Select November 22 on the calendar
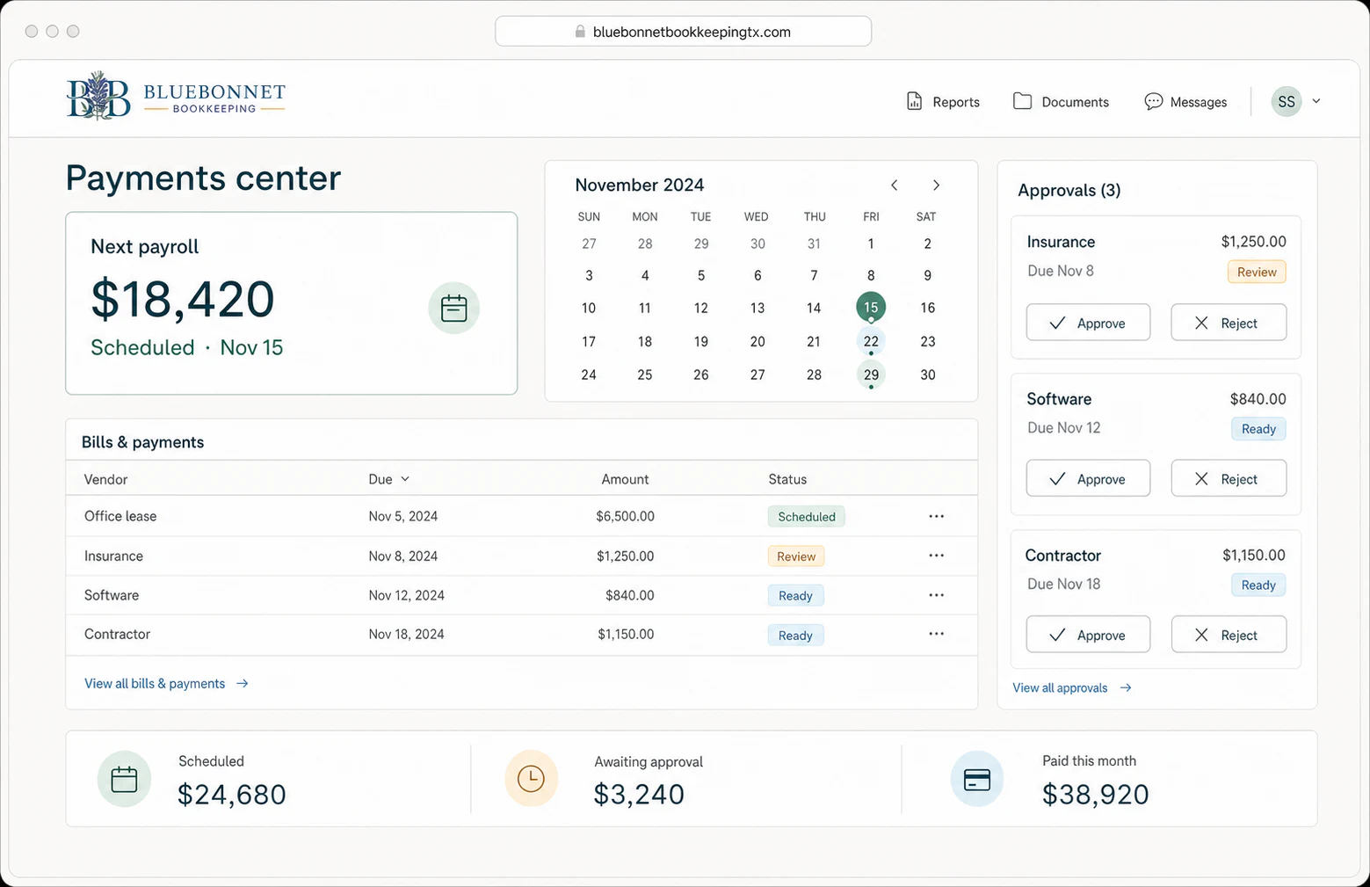 (871, 341)
